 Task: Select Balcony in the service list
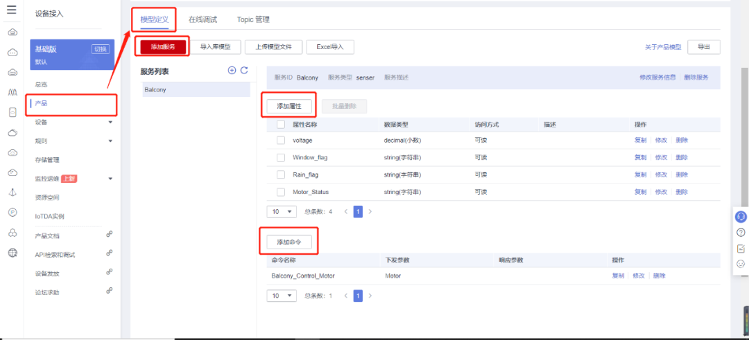point(196,89)
